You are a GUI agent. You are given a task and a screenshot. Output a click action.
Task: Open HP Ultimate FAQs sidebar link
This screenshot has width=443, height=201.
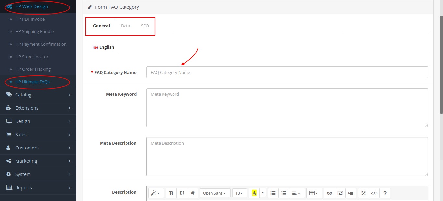[x=32, y=82]
